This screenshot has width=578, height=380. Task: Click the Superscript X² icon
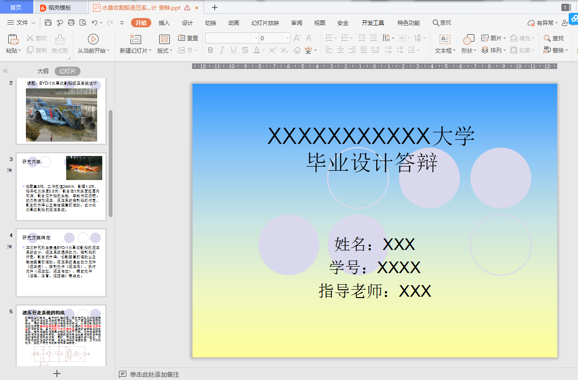point(273,50)
